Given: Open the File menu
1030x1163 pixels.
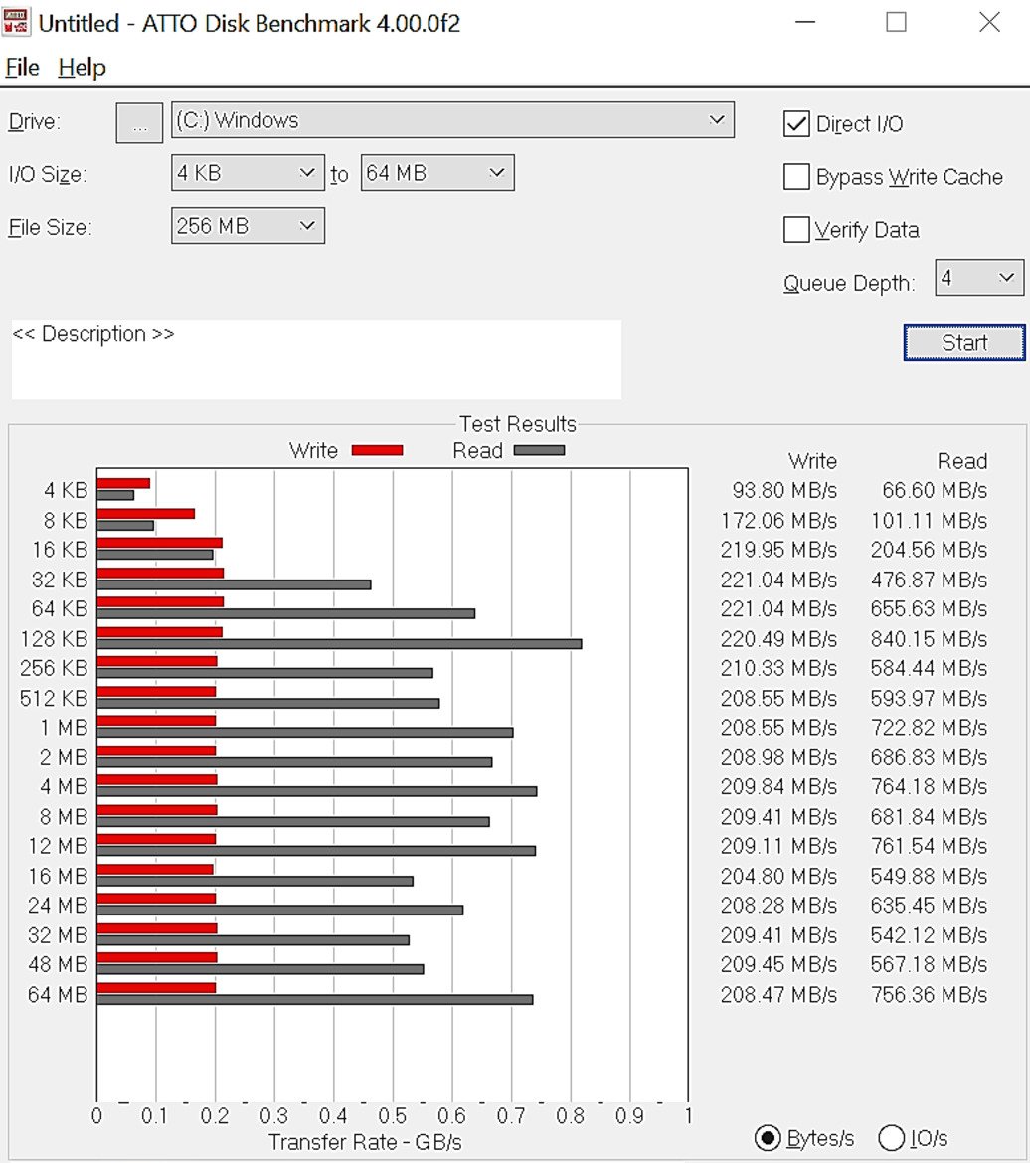Looking at the screenshot, I should pos(22,68).
